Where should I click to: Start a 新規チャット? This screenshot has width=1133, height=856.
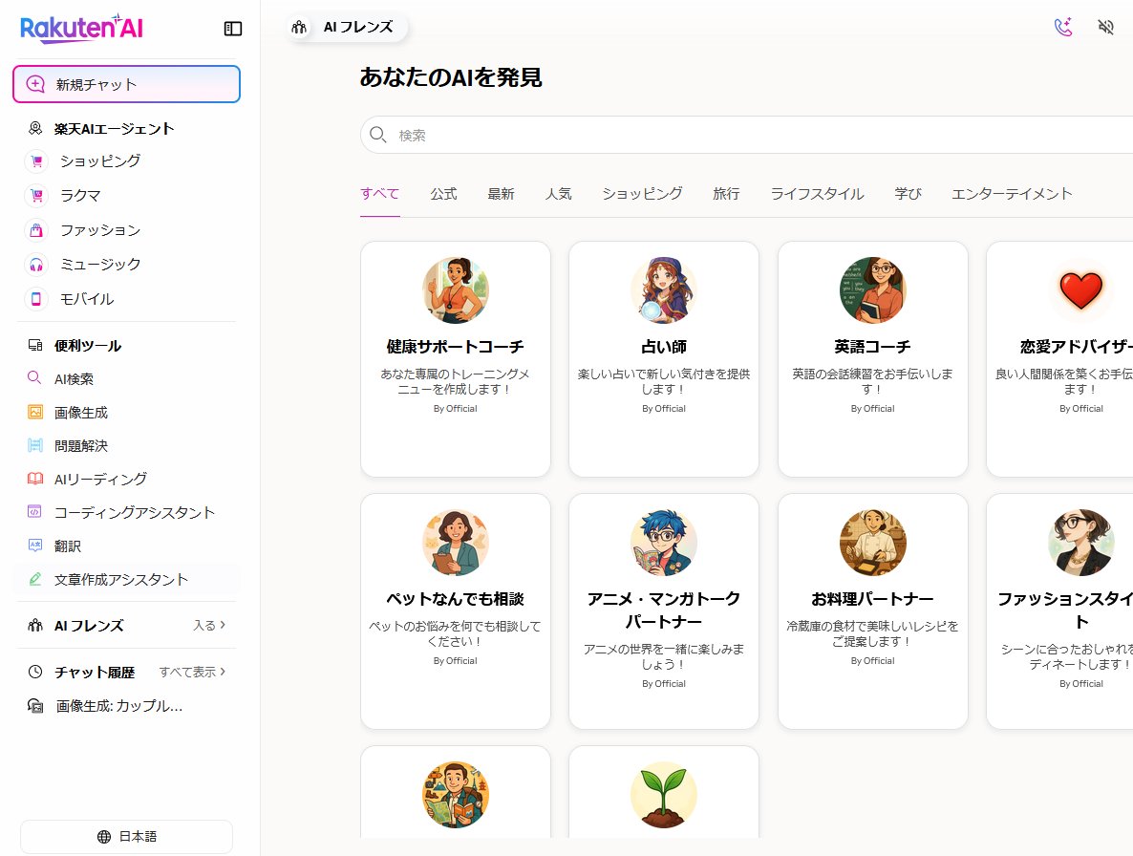tap(126, 84)
